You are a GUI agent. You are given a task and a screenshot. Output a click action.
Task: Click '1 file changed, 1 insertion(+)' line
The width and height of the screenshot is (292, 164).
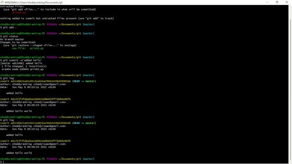coord(24,66)
